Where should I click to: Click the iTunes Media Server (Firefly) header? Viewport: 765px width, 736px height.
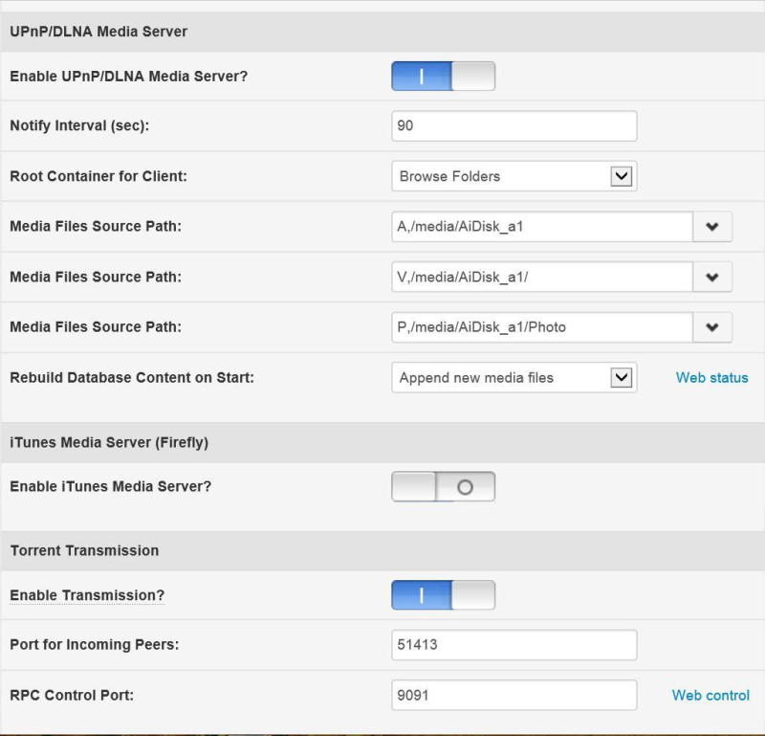[109, 442]
